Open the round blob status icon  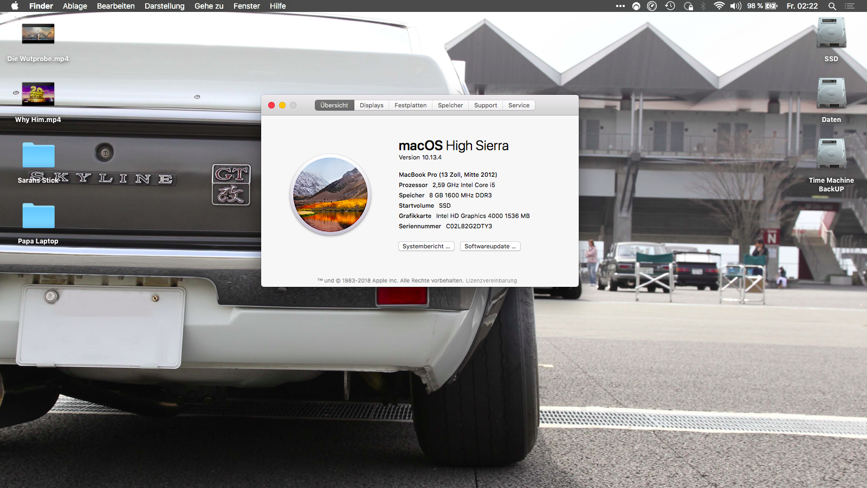pyautogui.click(x=636, y=6)
